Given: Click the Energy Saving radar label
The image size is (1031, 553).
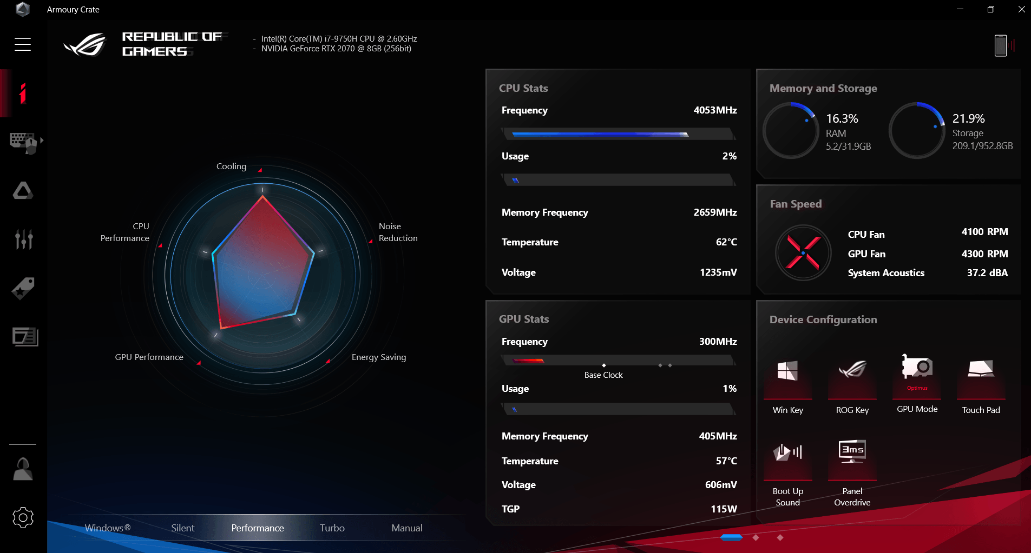Looking at the screenshot, I should [379, 357].
